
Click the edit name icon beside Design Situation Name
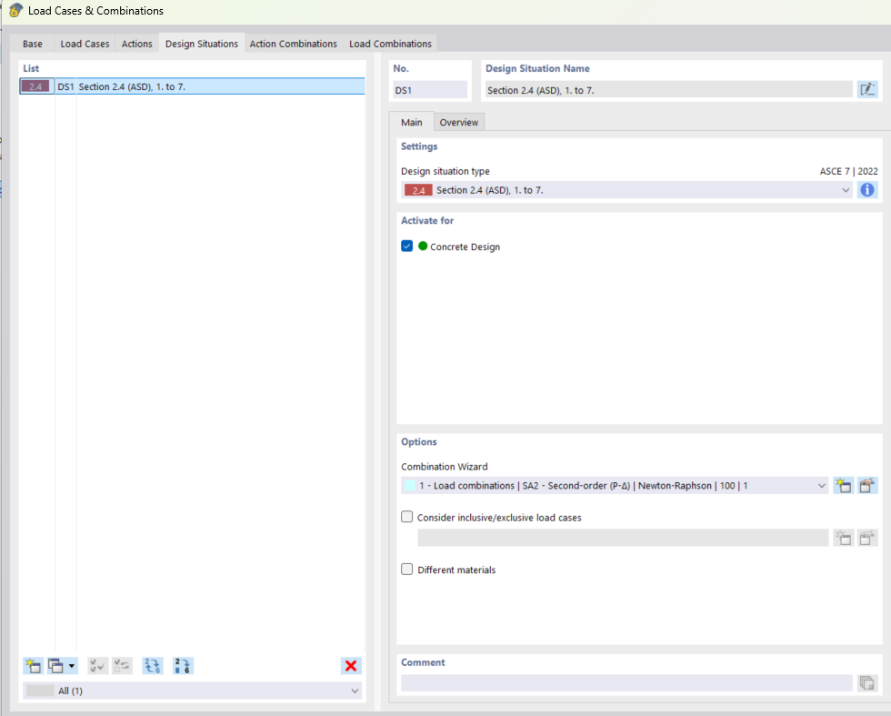[x=867, y=89]
